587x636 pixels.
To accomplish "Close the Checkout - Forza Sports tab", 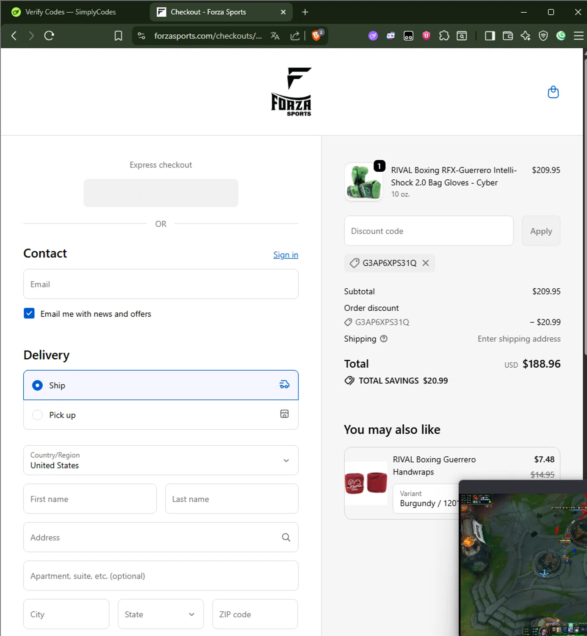I will tap(283, 12).
